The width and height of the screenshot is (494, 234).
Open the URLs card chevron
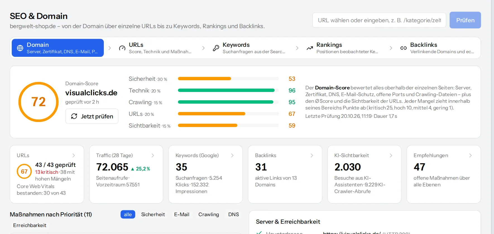[74, 155]
